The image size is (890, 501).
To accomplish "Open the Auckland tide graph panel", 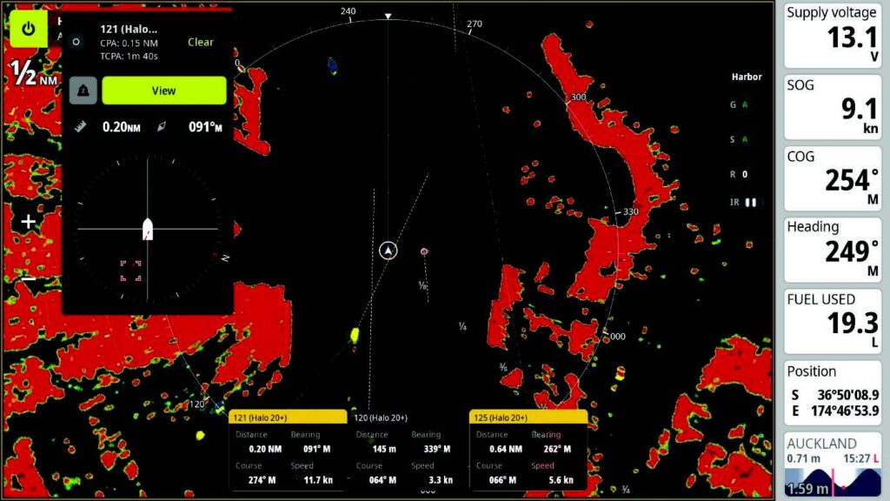I will 833,464.
